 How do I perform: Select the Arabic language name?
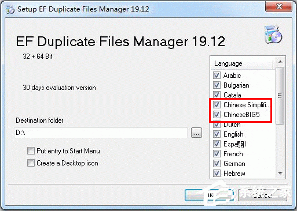point(232,76)
